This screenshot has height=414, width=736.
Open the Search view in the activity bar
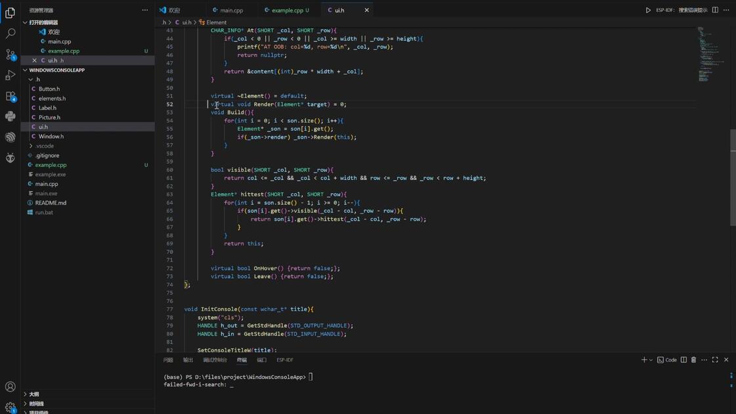[x=10, y=34]
